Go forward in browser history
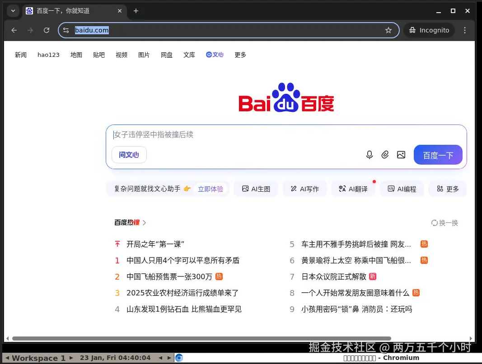Image resolution: width=482 pixels, height=364 pixels. tap(30, 30)
